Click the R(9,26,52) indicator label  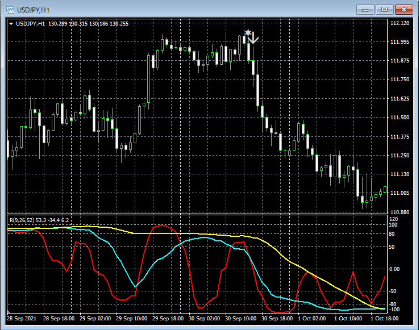pos(22,220)
